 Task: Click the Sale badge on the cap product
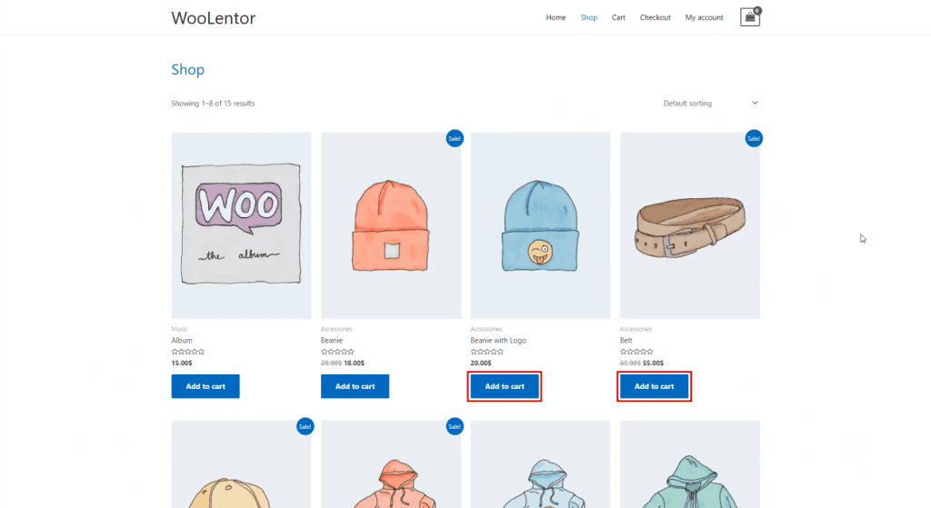[x=305, y=426]
